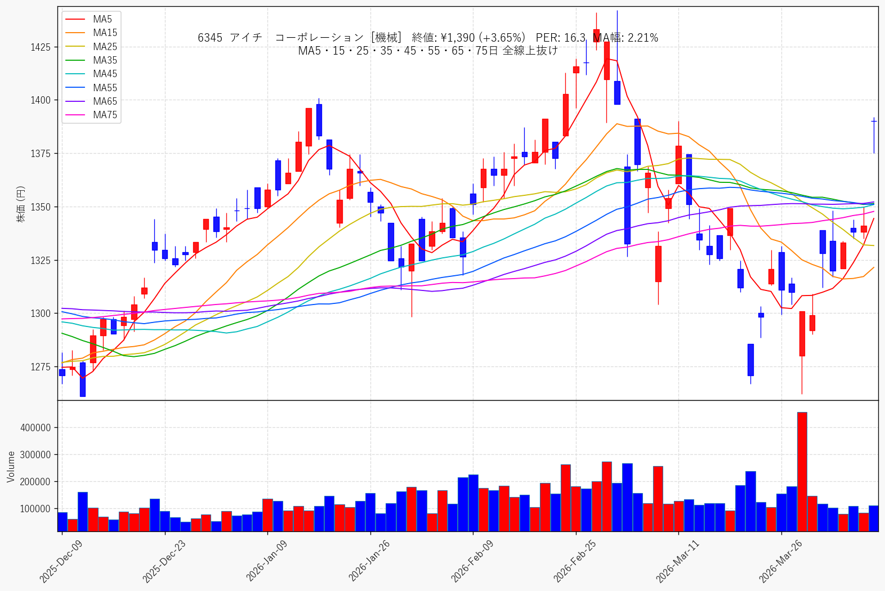Click the MA25 legend entry
The image size is (885, 591).
[91, 47]
